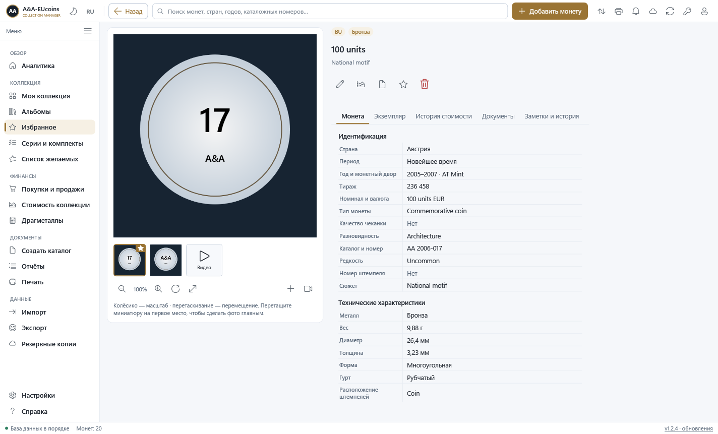Click the Добавить монету button
The width and height of the screenshot is (718, 434).
click(x=550, y=11)
